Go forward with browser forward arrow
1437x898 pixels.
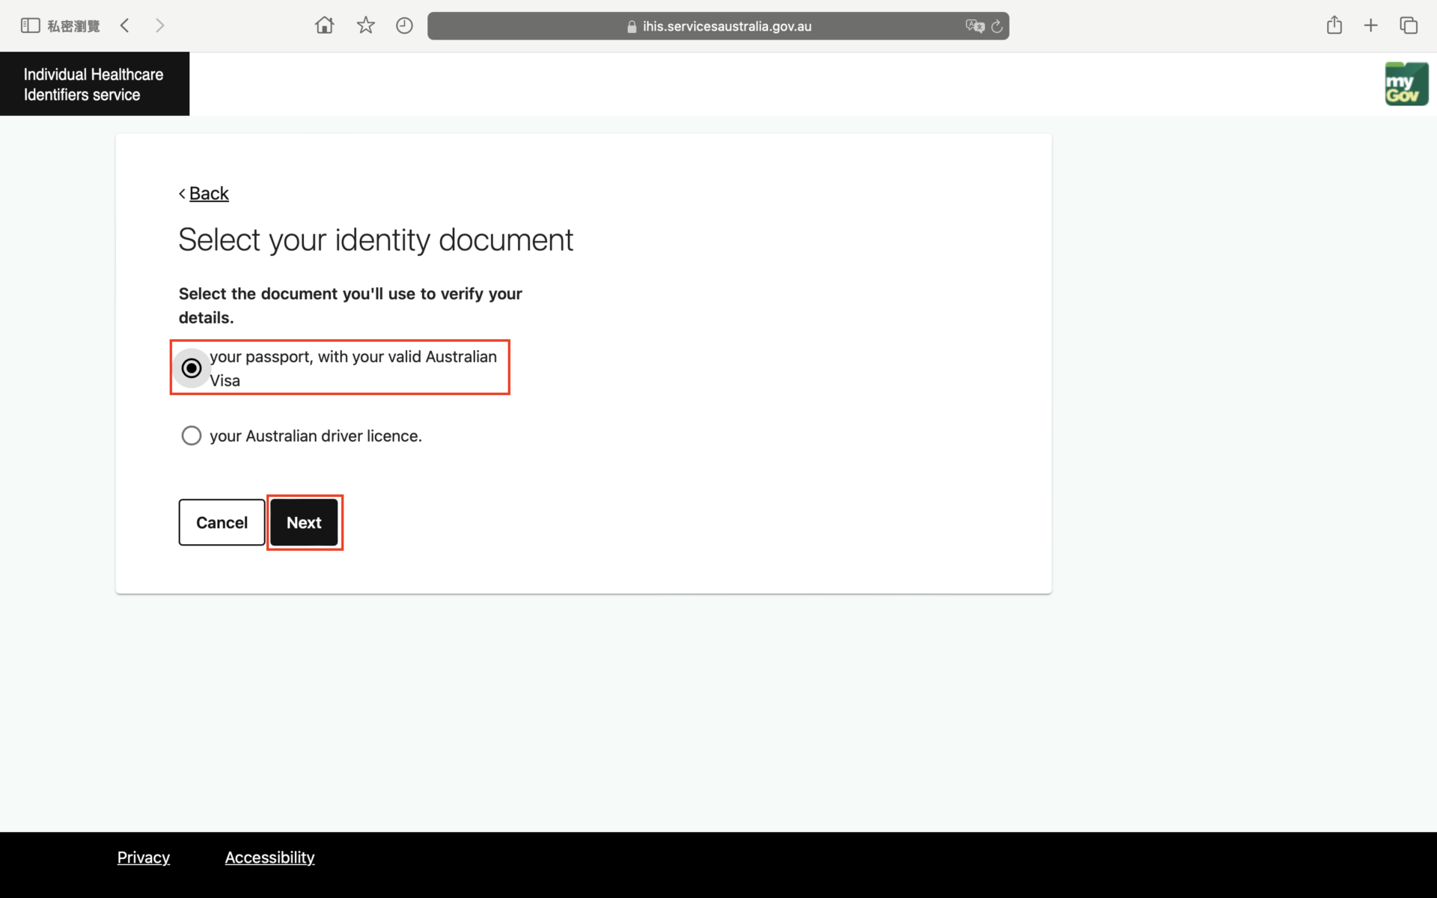coord(159,25)
